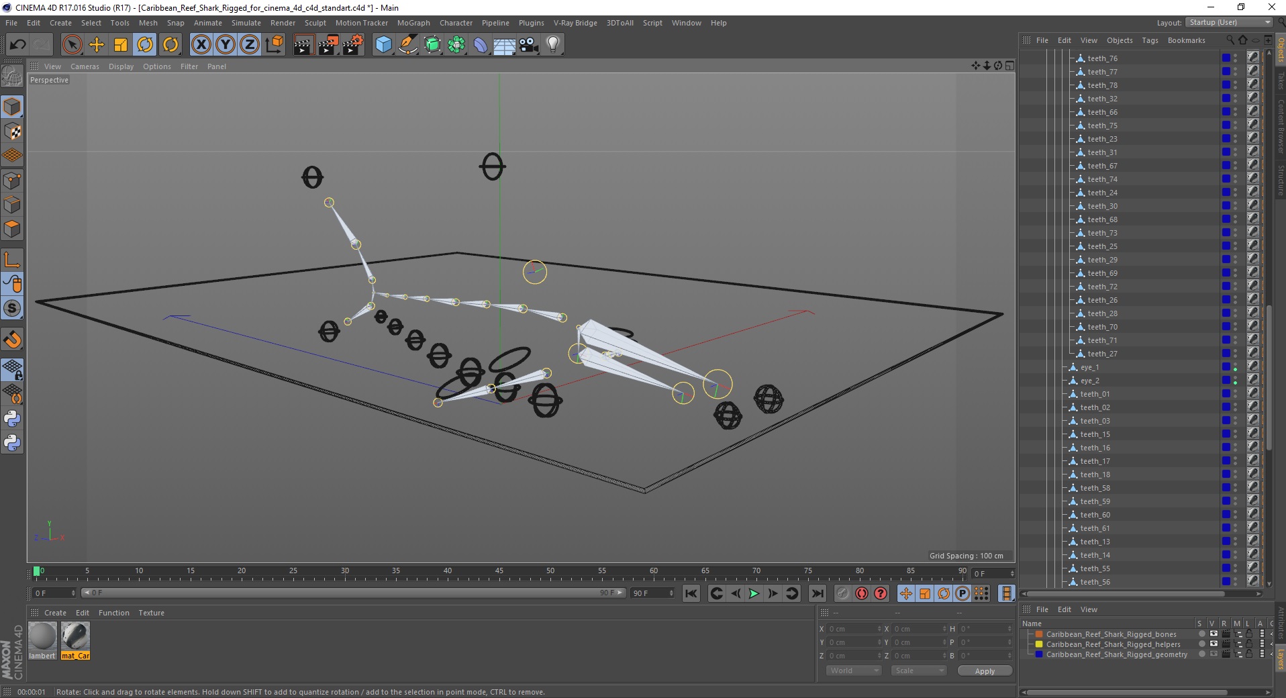Add a Camera object

529,45
